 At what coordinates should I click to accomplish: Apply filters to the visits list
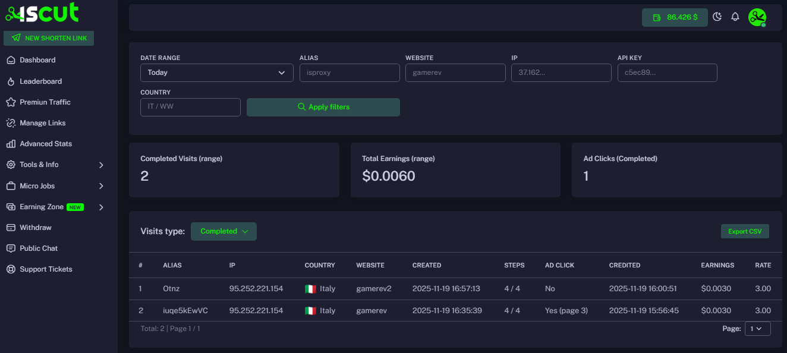pos(323,107)
